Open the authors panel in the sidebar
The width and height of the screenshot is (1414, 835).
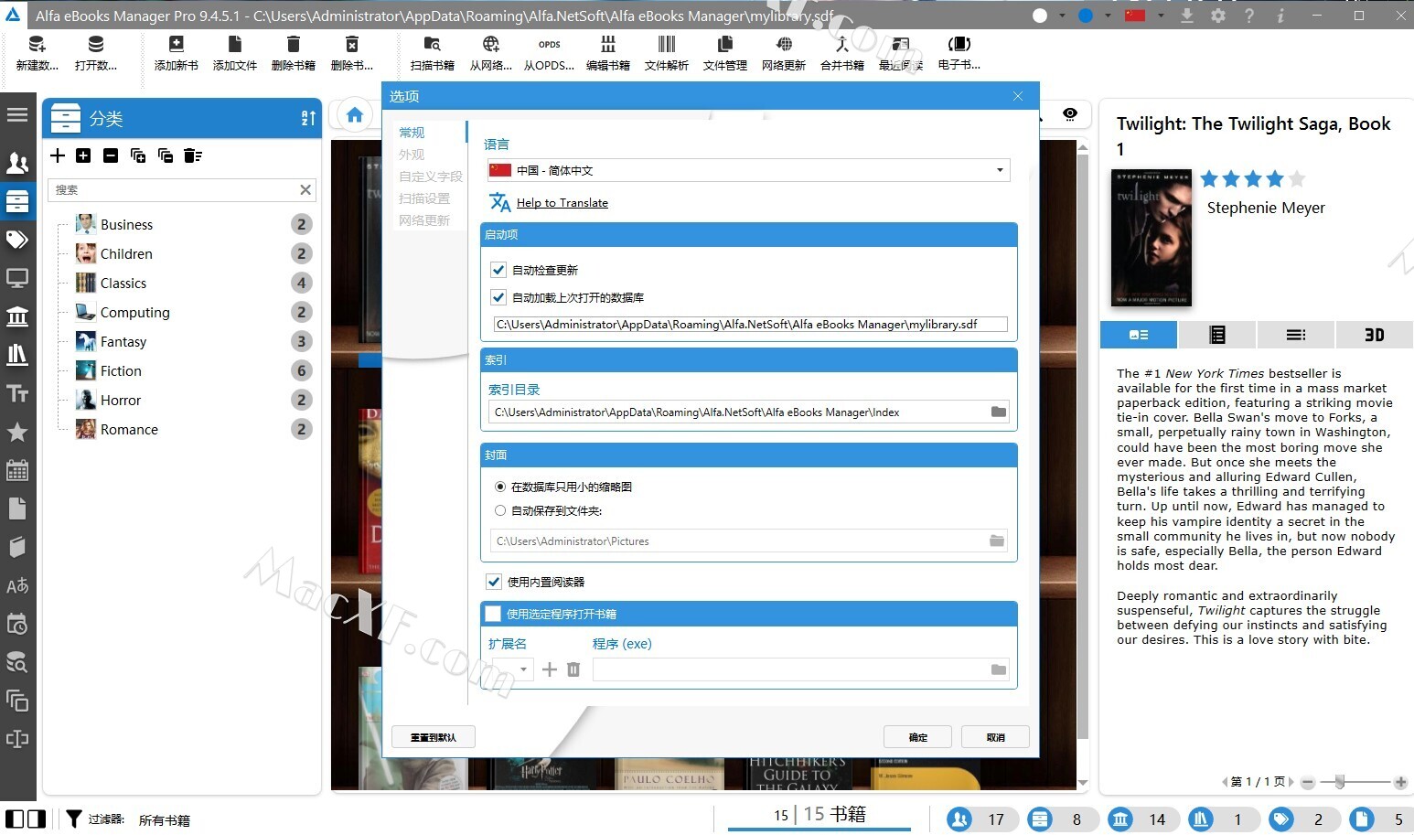17,163
